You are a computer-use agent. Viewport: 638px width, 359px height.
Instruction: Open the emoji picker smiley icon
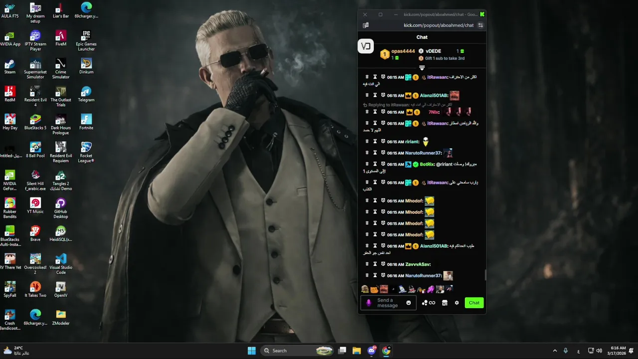(408, 303)
